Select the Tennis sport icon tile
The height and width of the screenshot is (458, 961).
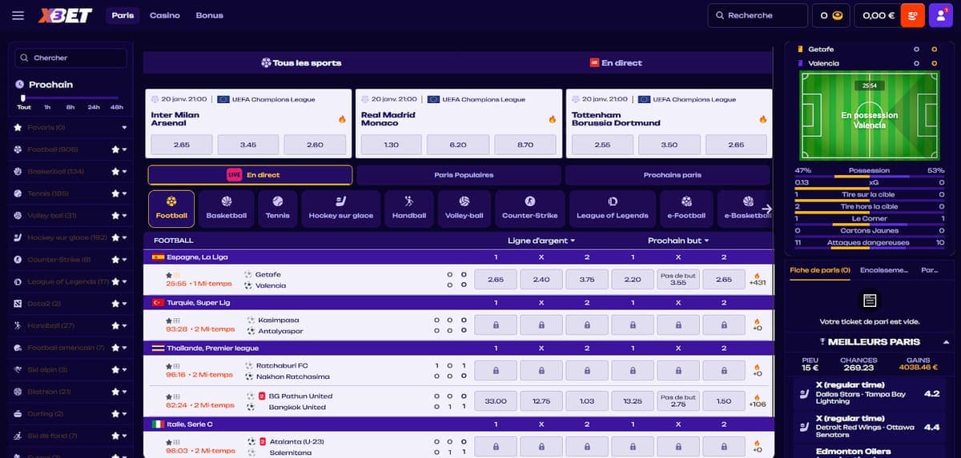click(x=278, y=208)
